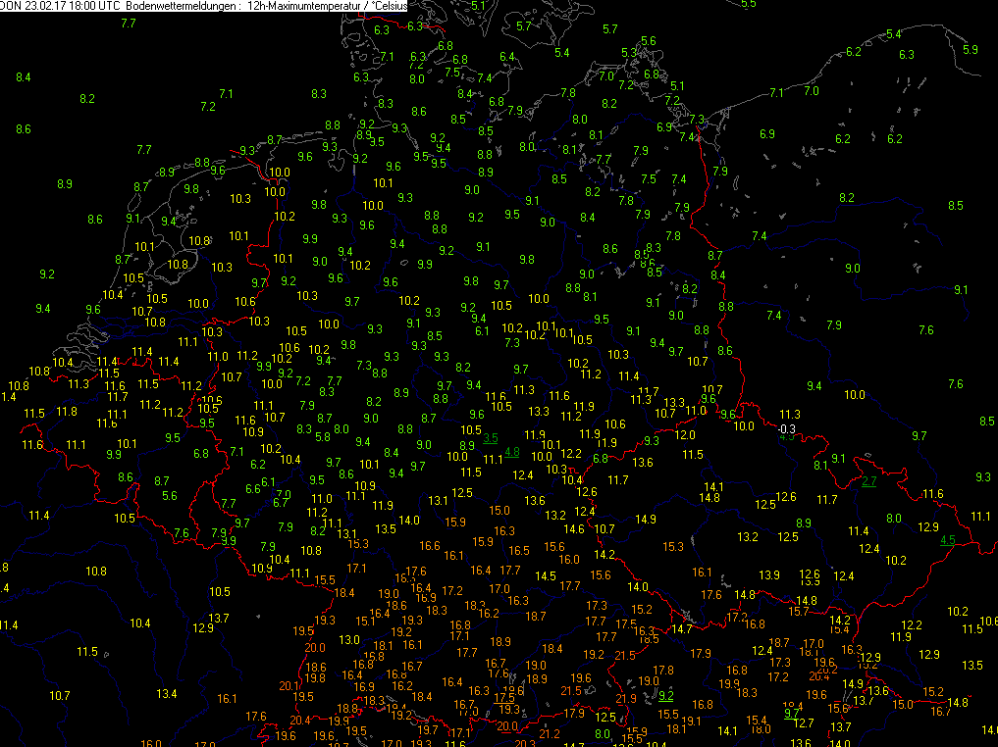Screen dimensions: 998x747
Task: Click the underlined green 3.5 reading
Action: [491, 437]
